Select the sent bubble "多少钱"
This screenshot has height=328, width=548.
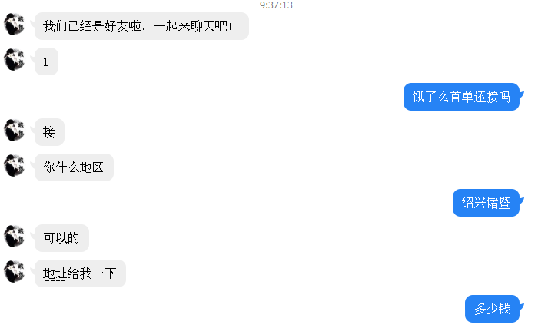pyautogui.click(x=492, y=309)
